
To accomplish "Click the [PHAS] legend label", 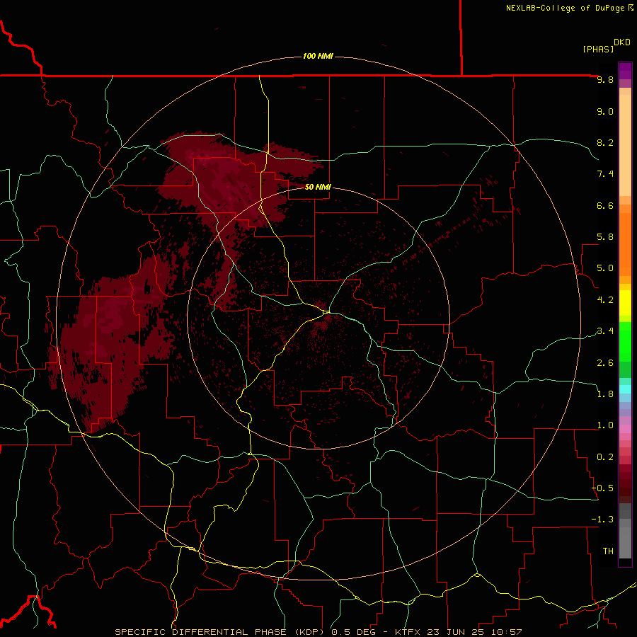I will click(x=598, y=49).
